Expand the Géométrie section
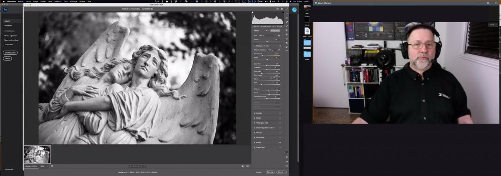Screen dimensions: 501x176 (x=260, y=138)
